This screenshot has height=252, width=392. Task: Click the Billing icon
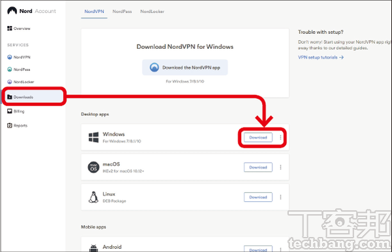click(10, 111)
